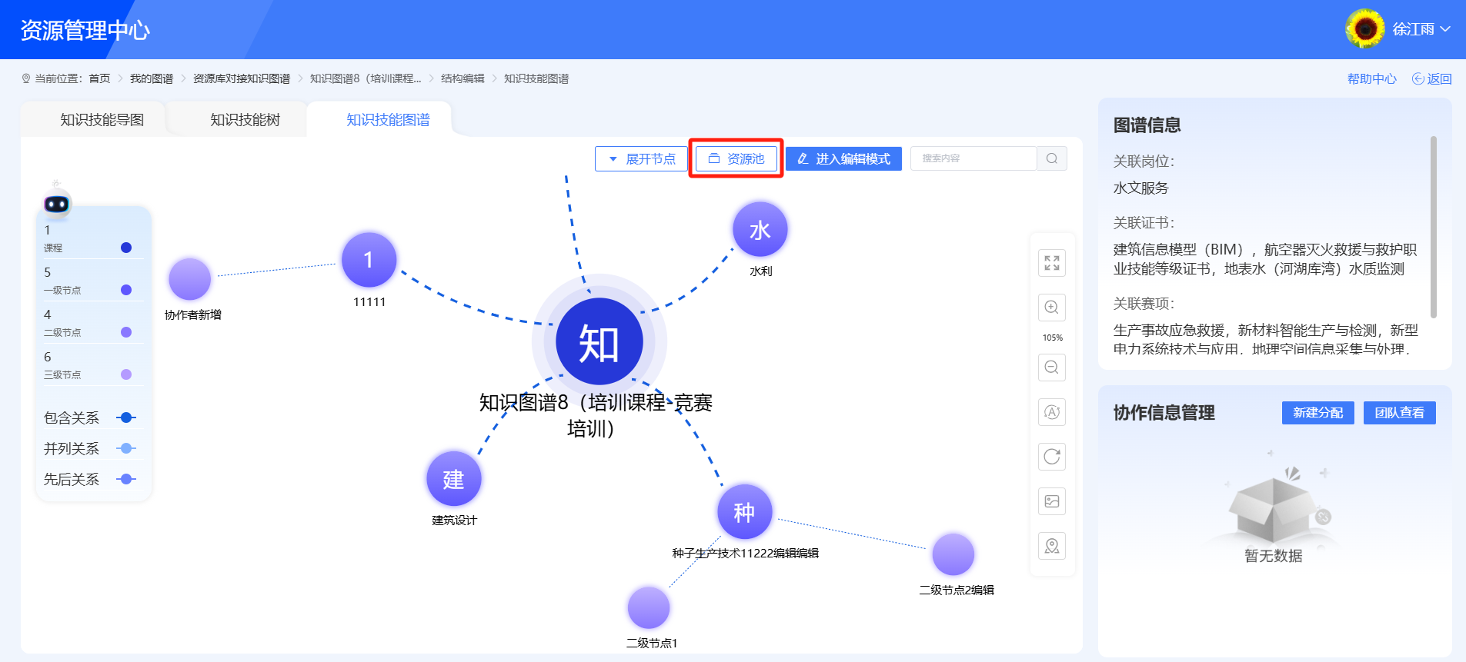Open 资源库对接知识图谱 breadcrumb
This screenshot has height=662, width=1466.
coord(242,78)
